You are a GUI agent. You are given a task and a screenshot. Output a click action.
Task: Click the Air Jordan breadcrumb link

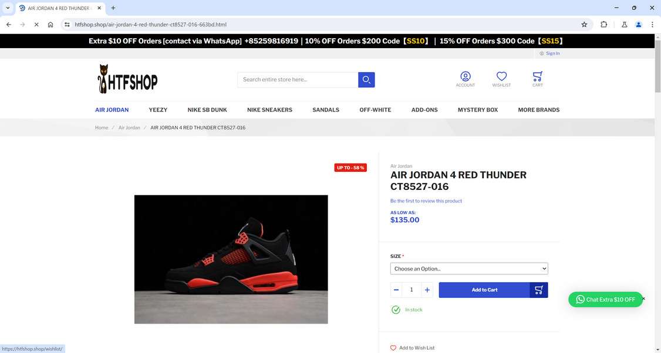pos(129,128)
